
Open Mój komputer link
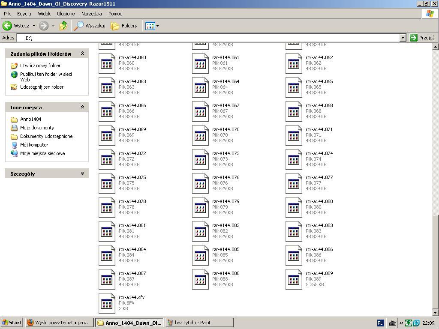click(x=34, y=145)
